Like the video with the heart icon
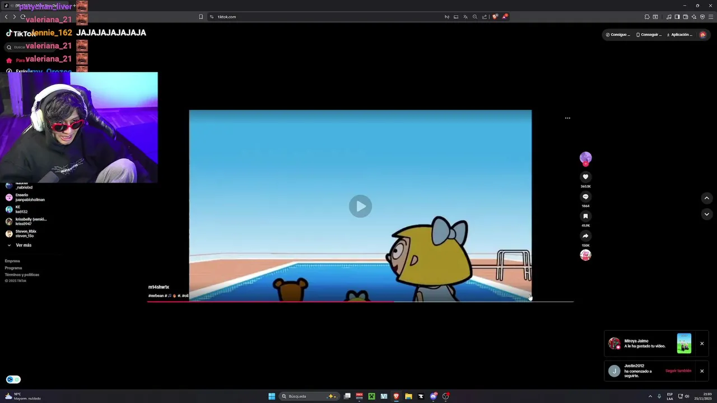 tap(585, 177)
